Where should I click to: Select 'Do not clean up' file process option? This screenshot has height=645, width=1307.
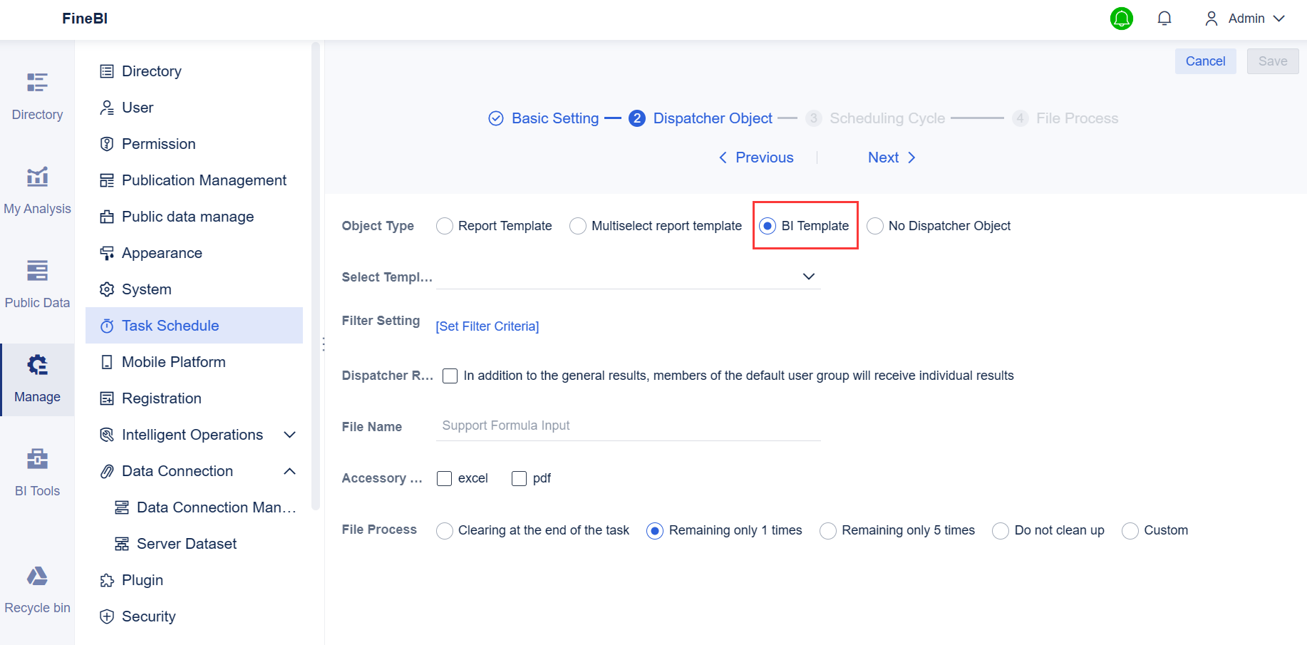[1000, 530]
